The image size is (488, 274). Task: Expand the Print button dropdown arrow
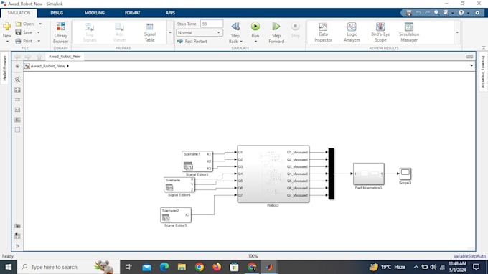[x=39, y=41]
